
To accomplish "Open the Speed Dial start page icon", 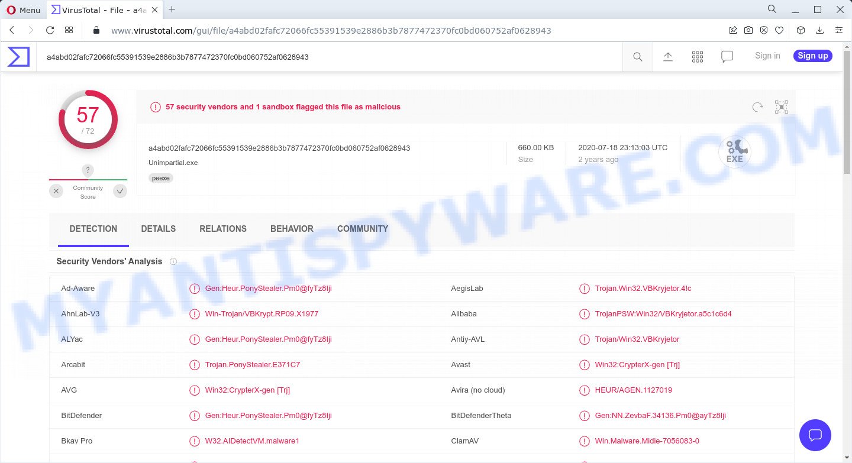I will pos(69,30).
